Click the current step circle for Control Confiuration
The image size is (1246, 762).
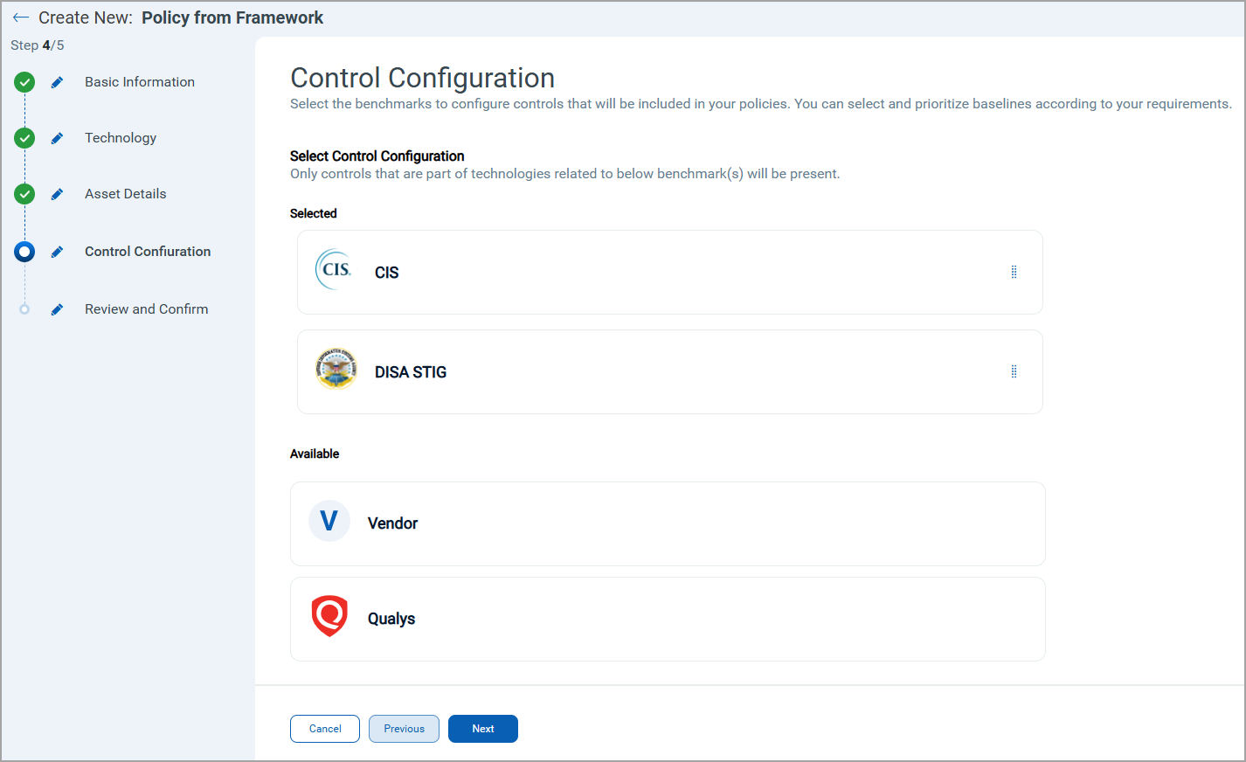[x=24, y=252]
